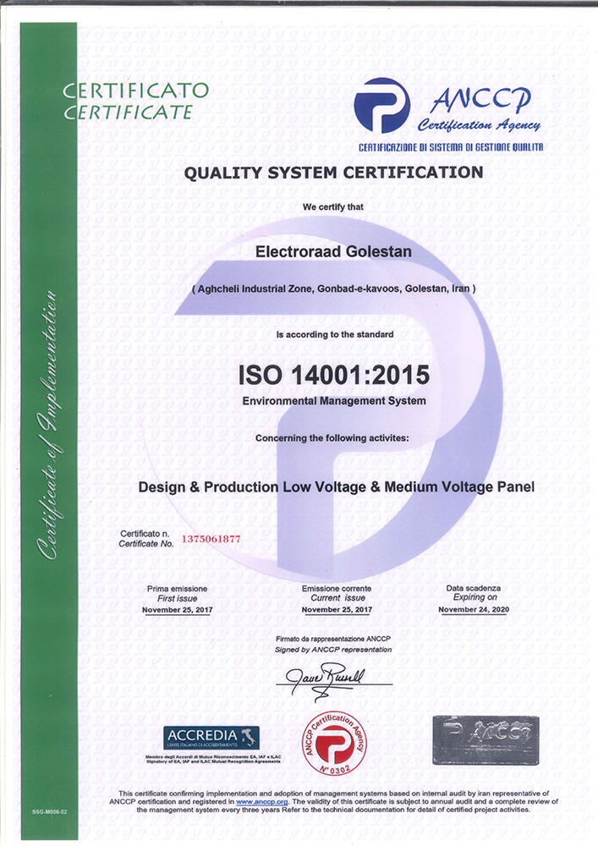This screenshot has height=846, width=598.
Task: Click the N° 0302 number on red stamp
Action: (x=334, y=768)
